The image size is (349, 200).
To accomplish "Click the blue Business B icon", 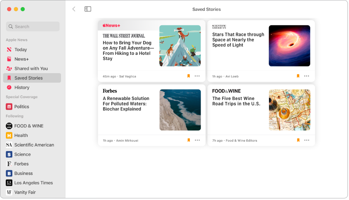I will coord(9,174).
